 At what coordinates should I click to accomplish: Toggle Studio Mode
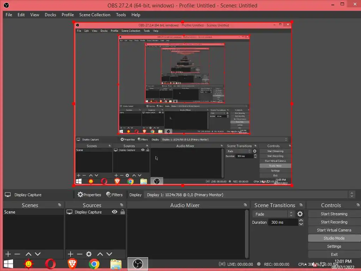(334, 238)
